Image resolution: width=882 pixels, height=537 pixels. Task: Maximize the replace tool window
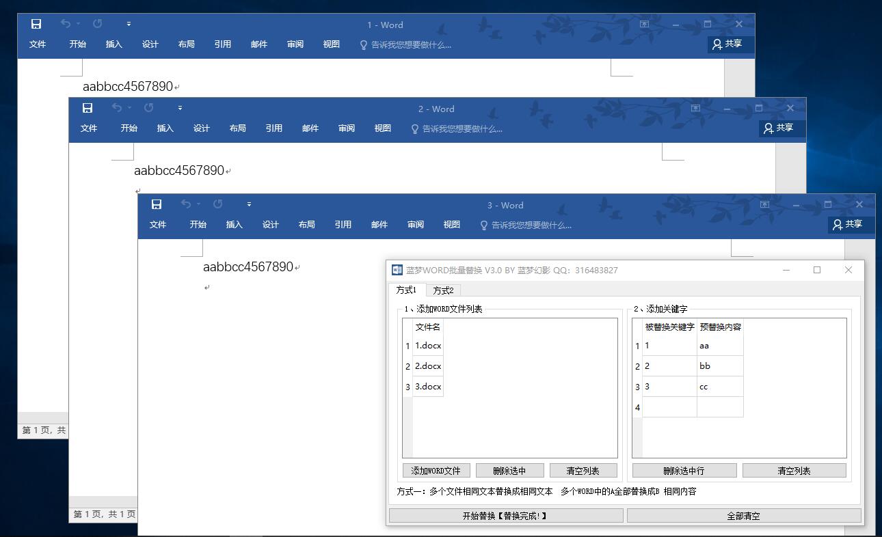tap(817, 270)
